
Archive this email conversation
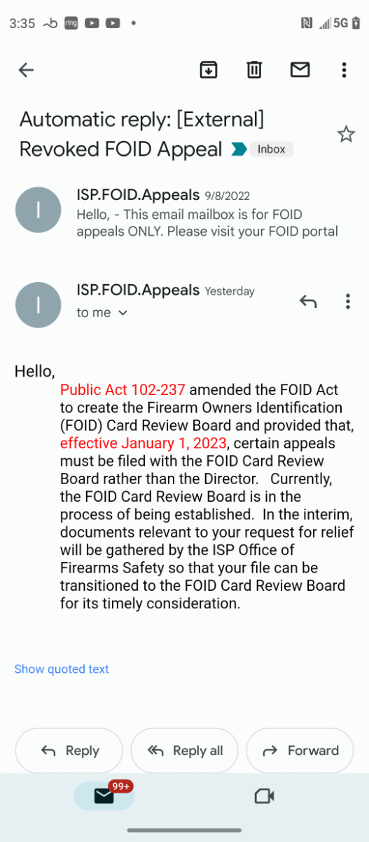[x=208, y=69]
